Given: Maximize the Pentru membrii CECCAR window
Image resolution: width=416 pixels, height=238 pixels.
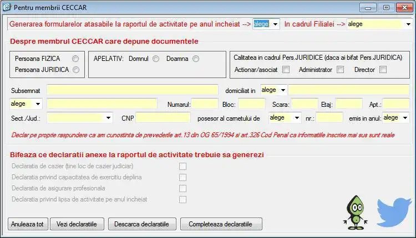Looking at the screenshot, I should click(x=386, y=7).
